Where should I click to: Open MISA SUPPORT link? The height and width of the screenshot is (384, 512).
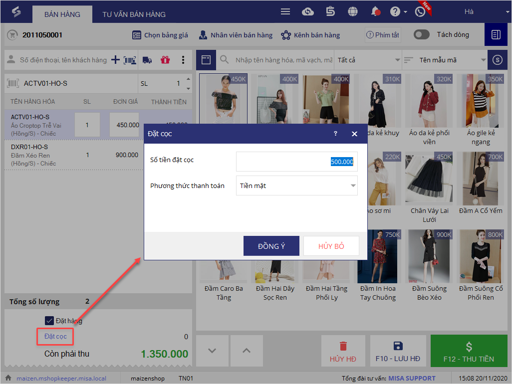point(412,378)
